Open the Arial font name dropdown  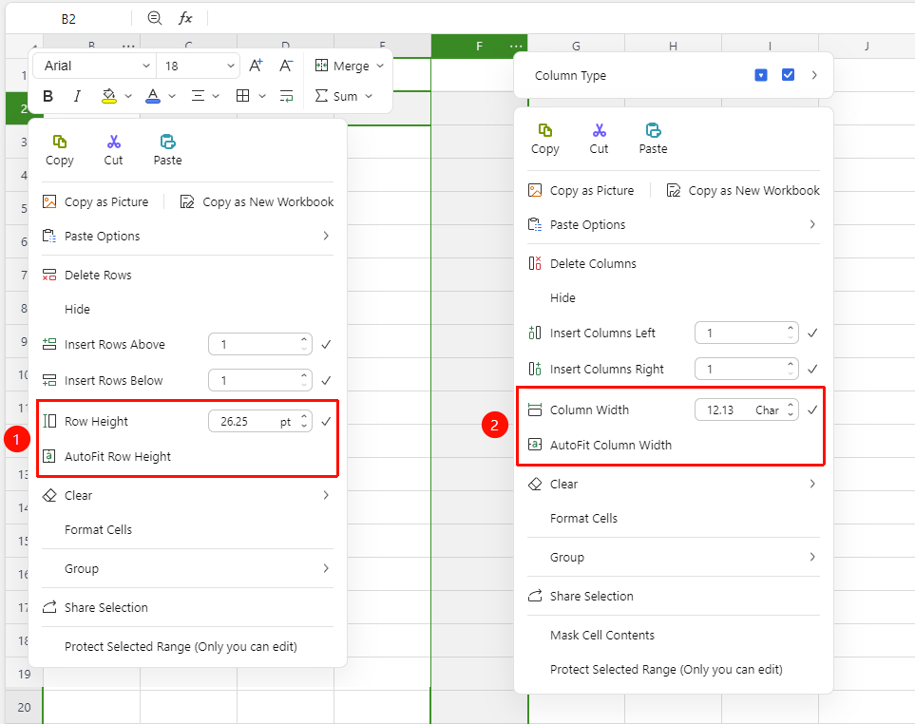pos(94,66)
